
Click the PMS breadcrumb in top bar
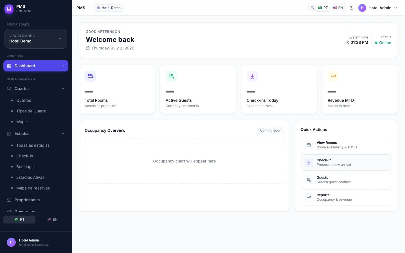(81, 8)
